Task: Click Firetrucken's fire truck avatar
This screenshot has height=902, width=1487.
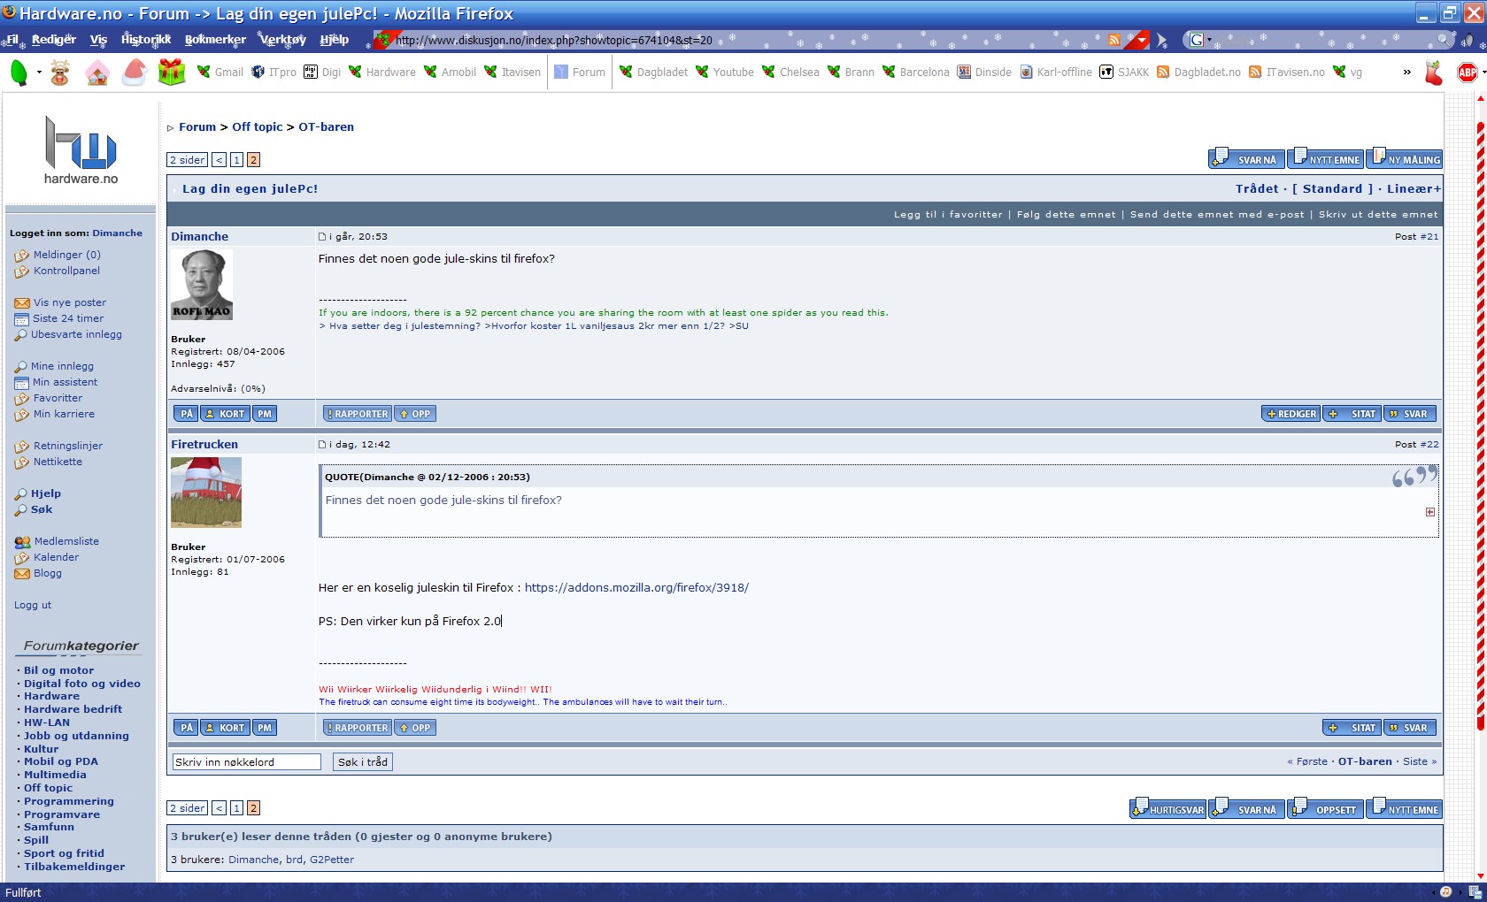Action: pos(206,493)
